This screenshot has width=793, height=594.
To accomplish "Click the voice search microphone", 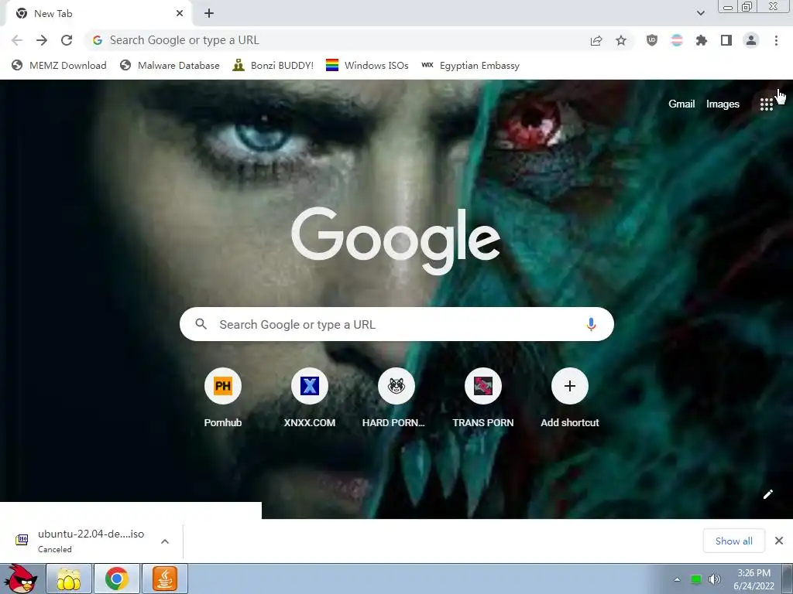I will [x=591, y=324].
